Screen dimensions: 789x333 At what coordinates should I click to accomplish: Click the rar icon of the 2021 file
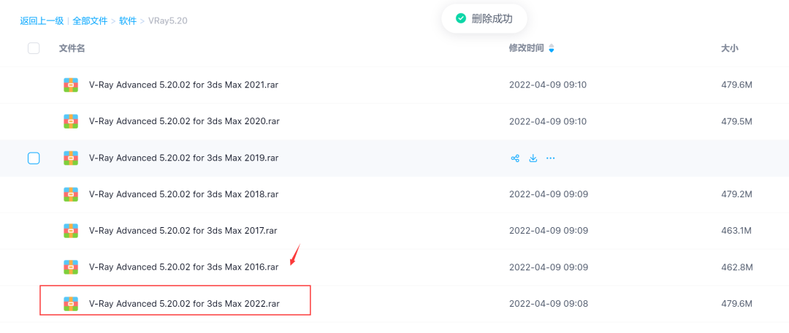tap(71, 85)
